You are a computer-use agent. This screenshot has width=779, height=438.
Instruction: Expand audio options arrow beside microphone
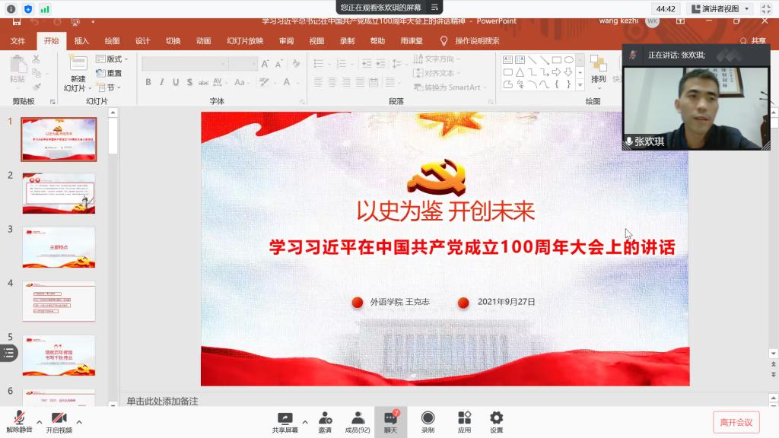39,421
